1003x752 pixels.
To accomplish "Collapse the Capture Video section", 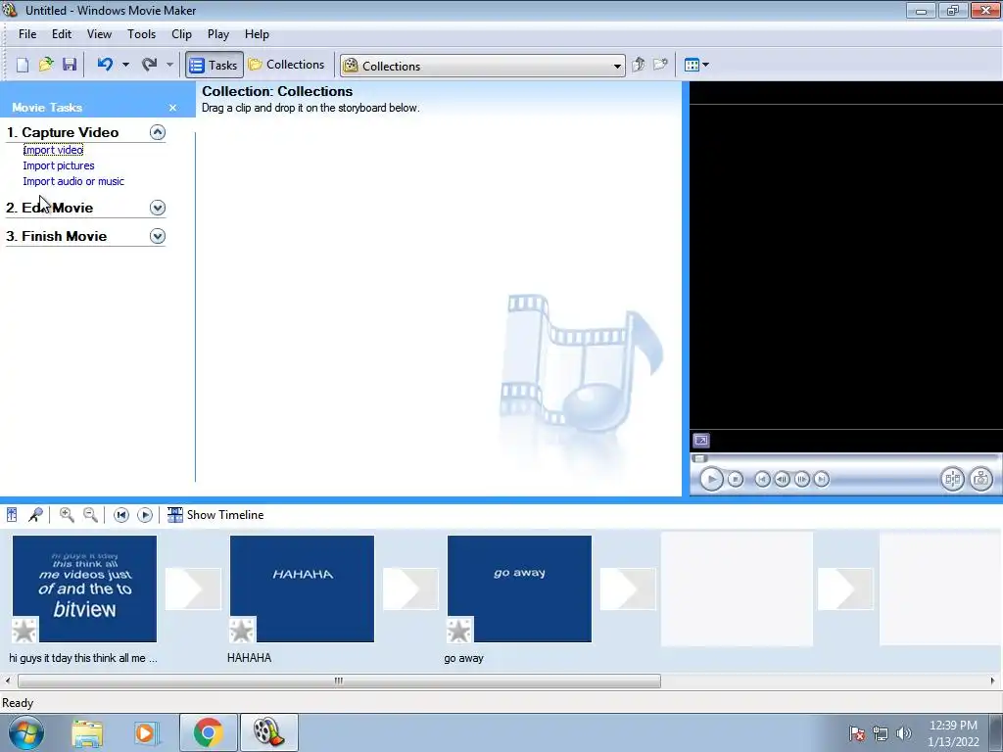I will point(158,132).
